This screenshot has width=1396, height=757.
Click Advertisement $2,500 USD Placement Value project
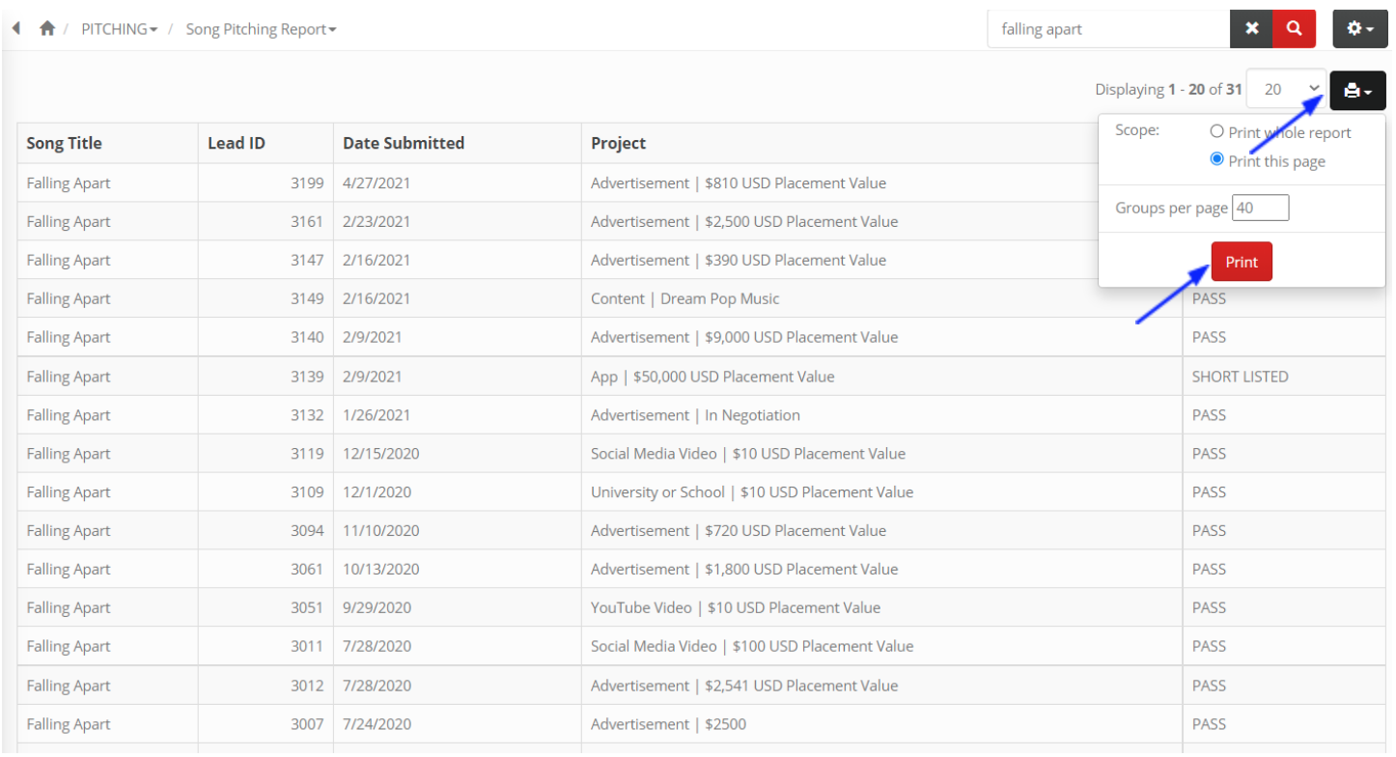[744, 221]
